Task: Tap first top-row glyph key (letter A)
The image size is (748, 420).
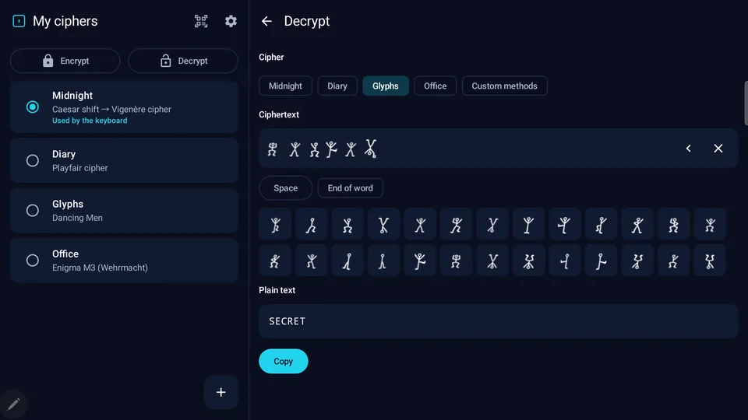Action: click(x=275, y=225)
